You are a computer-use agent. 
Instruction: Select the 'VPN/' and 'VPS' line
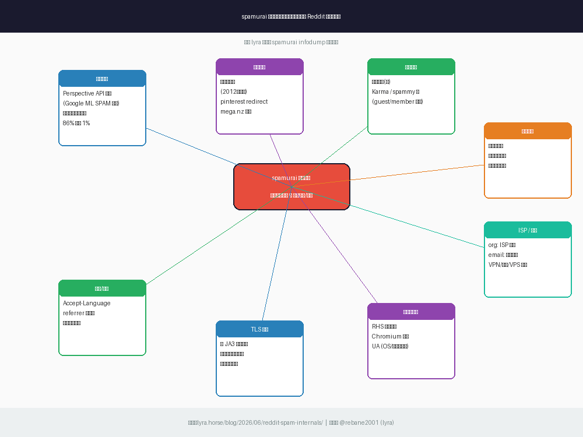(x=508, y=265)
